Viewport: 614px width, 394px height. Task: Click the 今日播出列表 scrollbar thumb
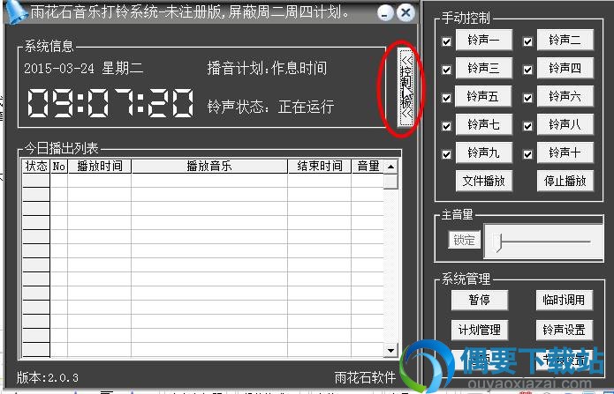coord(390,182)
